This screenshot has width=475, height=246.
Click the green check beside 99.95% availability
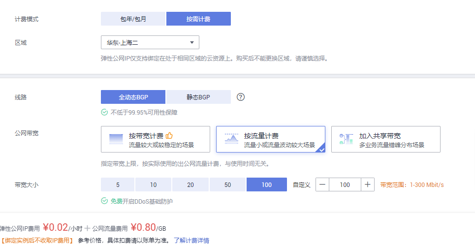click(104, 113)
